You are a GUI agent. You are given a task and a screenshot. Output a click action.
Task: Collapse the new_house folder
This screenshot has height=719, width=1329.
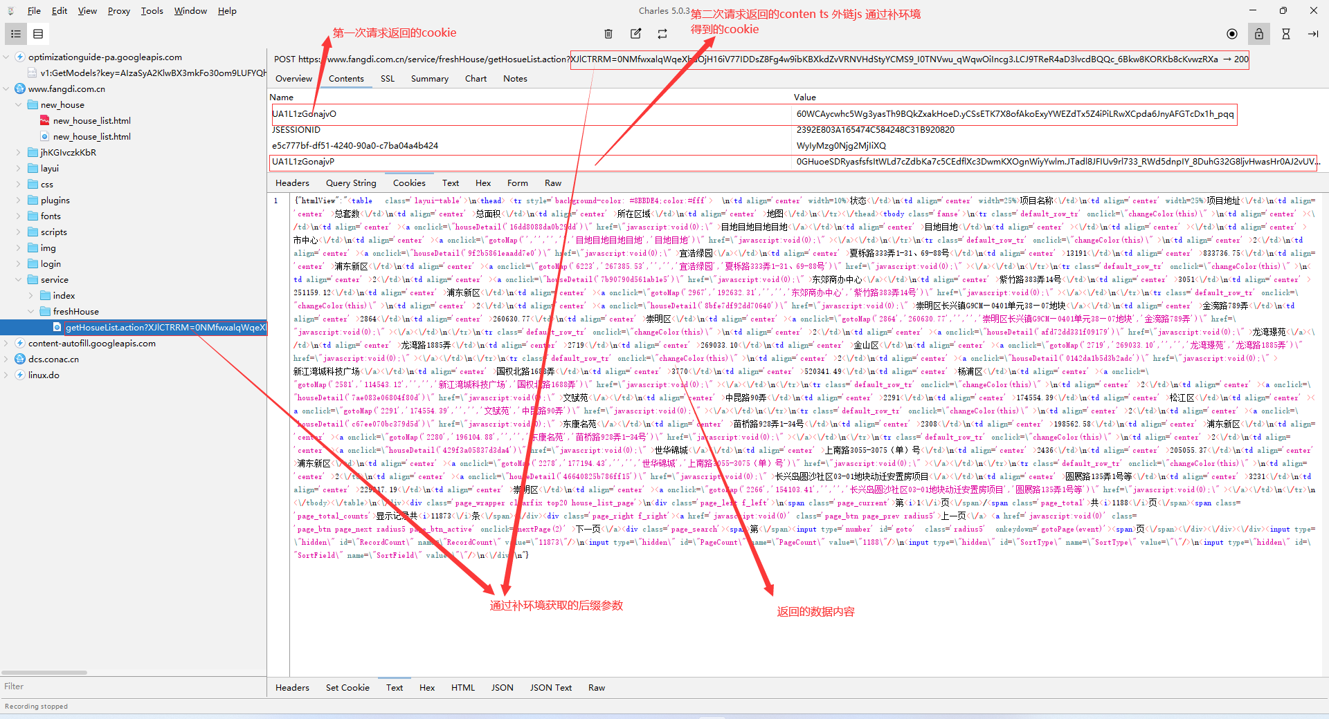tap(19, 104)
